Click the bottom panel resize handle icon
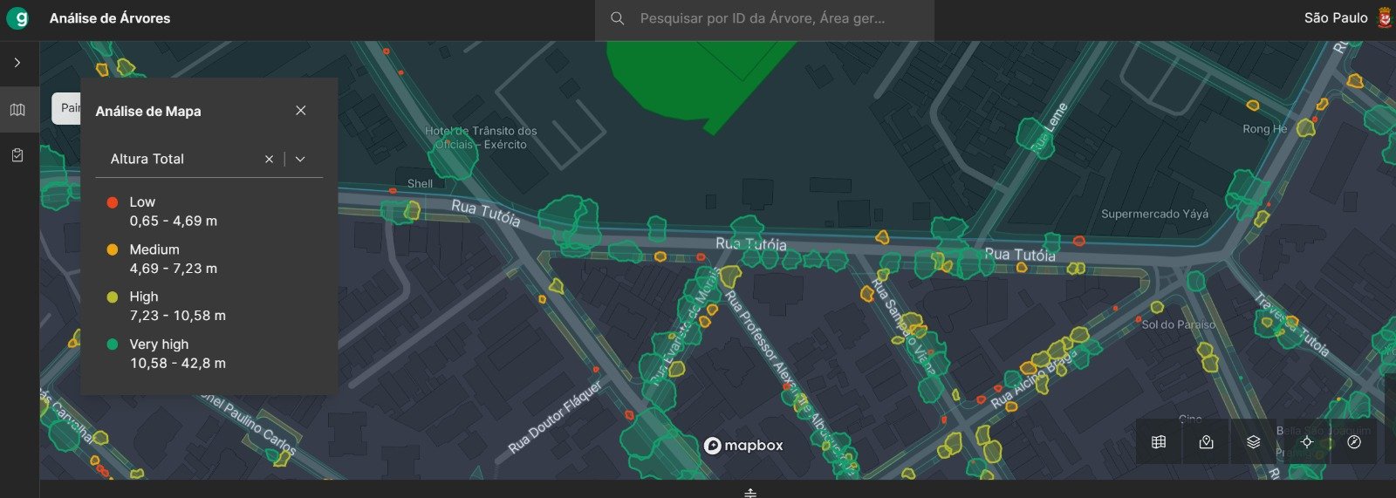 750,493
